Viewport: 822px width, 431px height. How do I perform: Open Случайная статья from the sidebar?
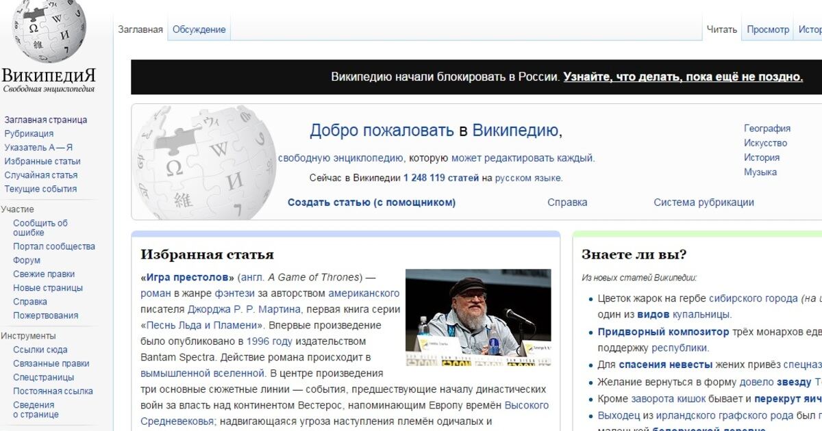(41, 175)
